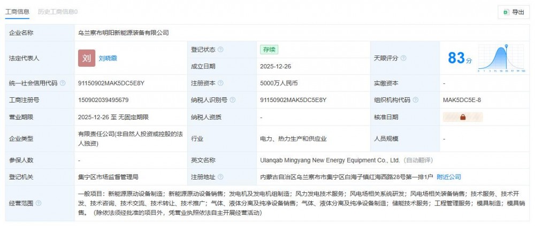Click the red 刘 avatar icon
Image resolution: width=535 pixels, height=226 pixels.
click(86, 58)
